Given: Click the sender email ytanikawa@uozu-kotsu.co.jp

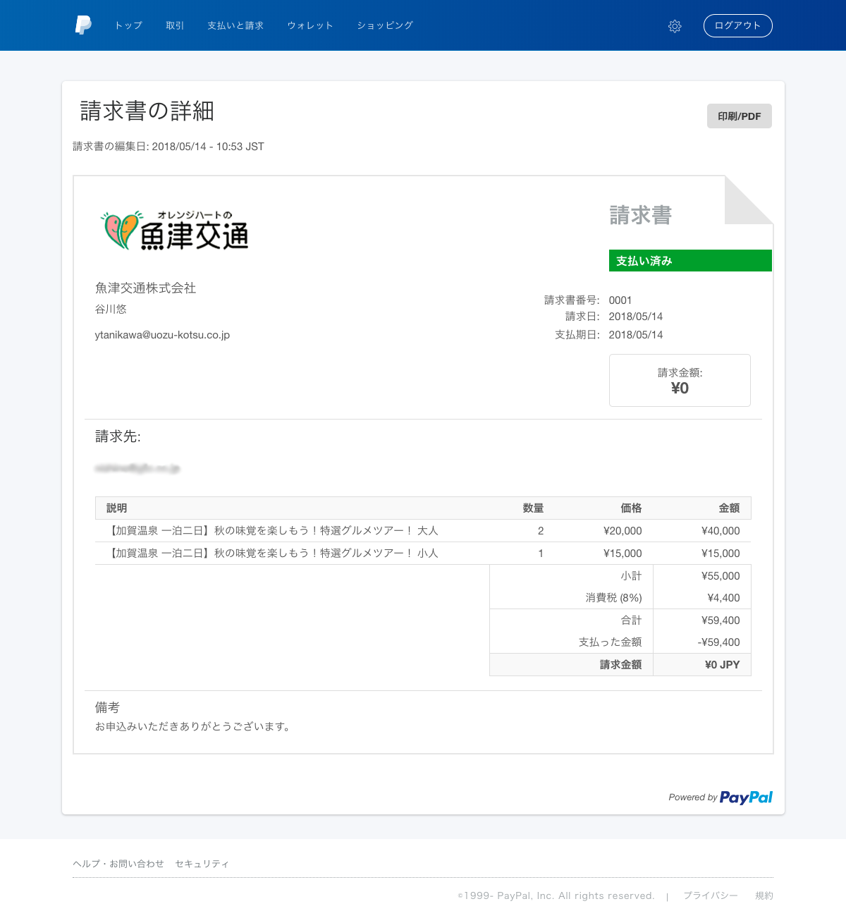Looking at the screenshot, I should [162, 335].
